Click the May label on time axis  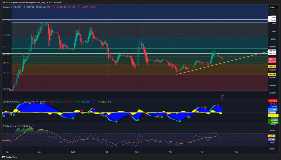coord(203,151)
